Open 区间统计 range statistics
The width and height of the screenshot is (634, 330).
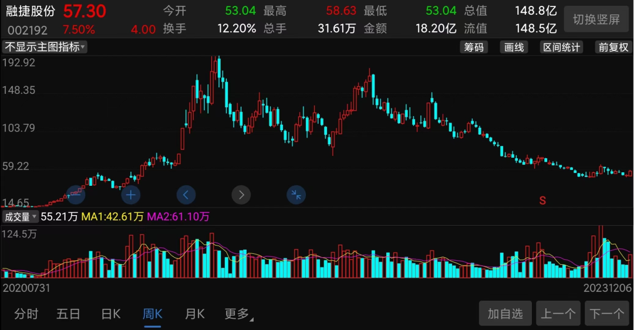[x=561, y=47]
